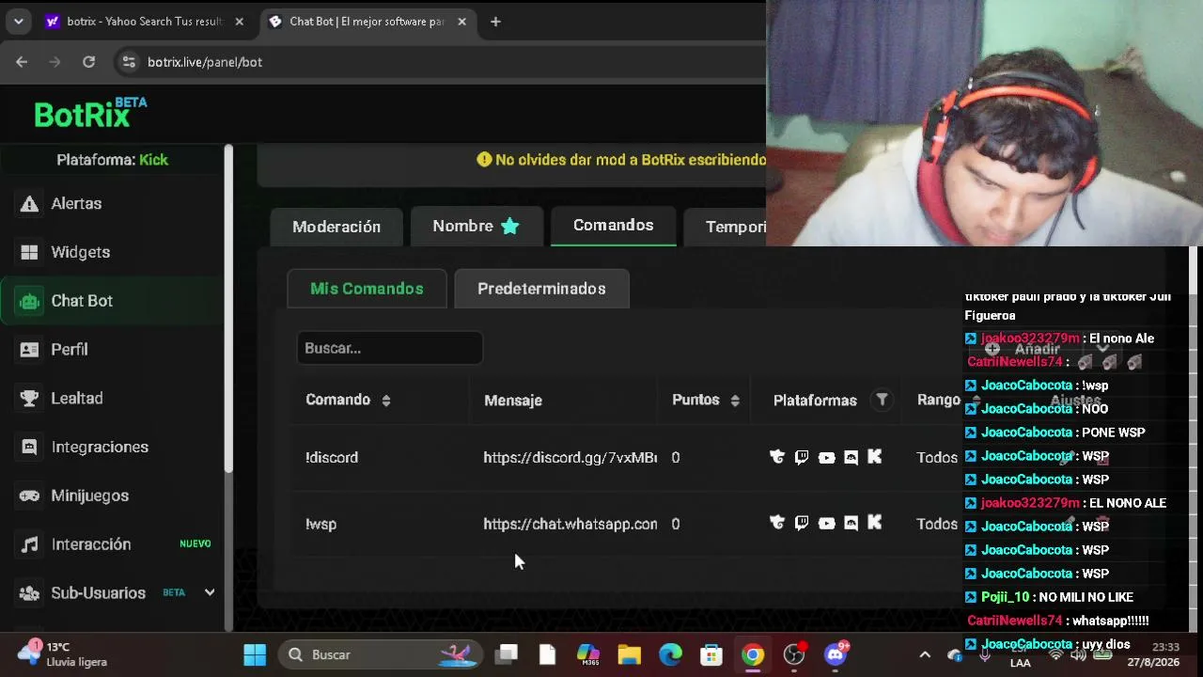Screen dimensions: 1203x677
Task: Click the Twitch icon in the !discord row
Action: (802, 457)
